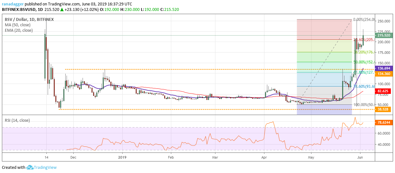
Task: Click the 38.528 orange support price tag
Action: coord(383,109)
